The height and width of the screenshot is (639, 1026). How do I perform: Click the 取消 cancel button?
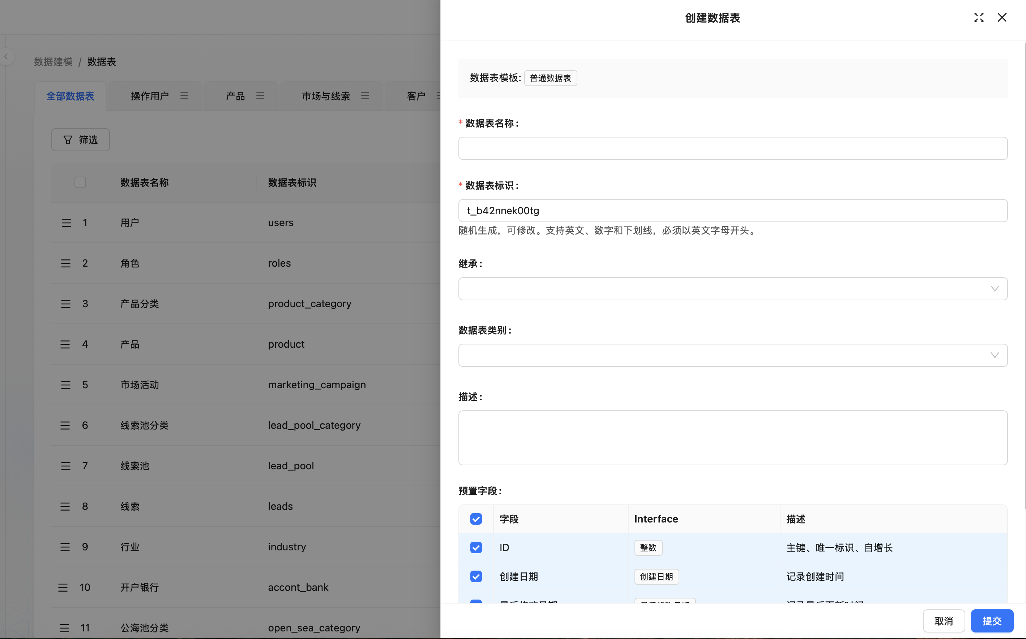943,621
